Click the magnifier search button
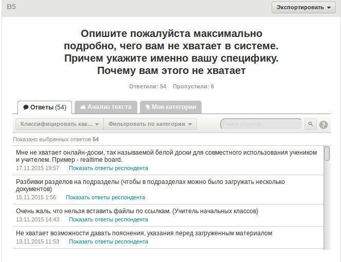 311,124
